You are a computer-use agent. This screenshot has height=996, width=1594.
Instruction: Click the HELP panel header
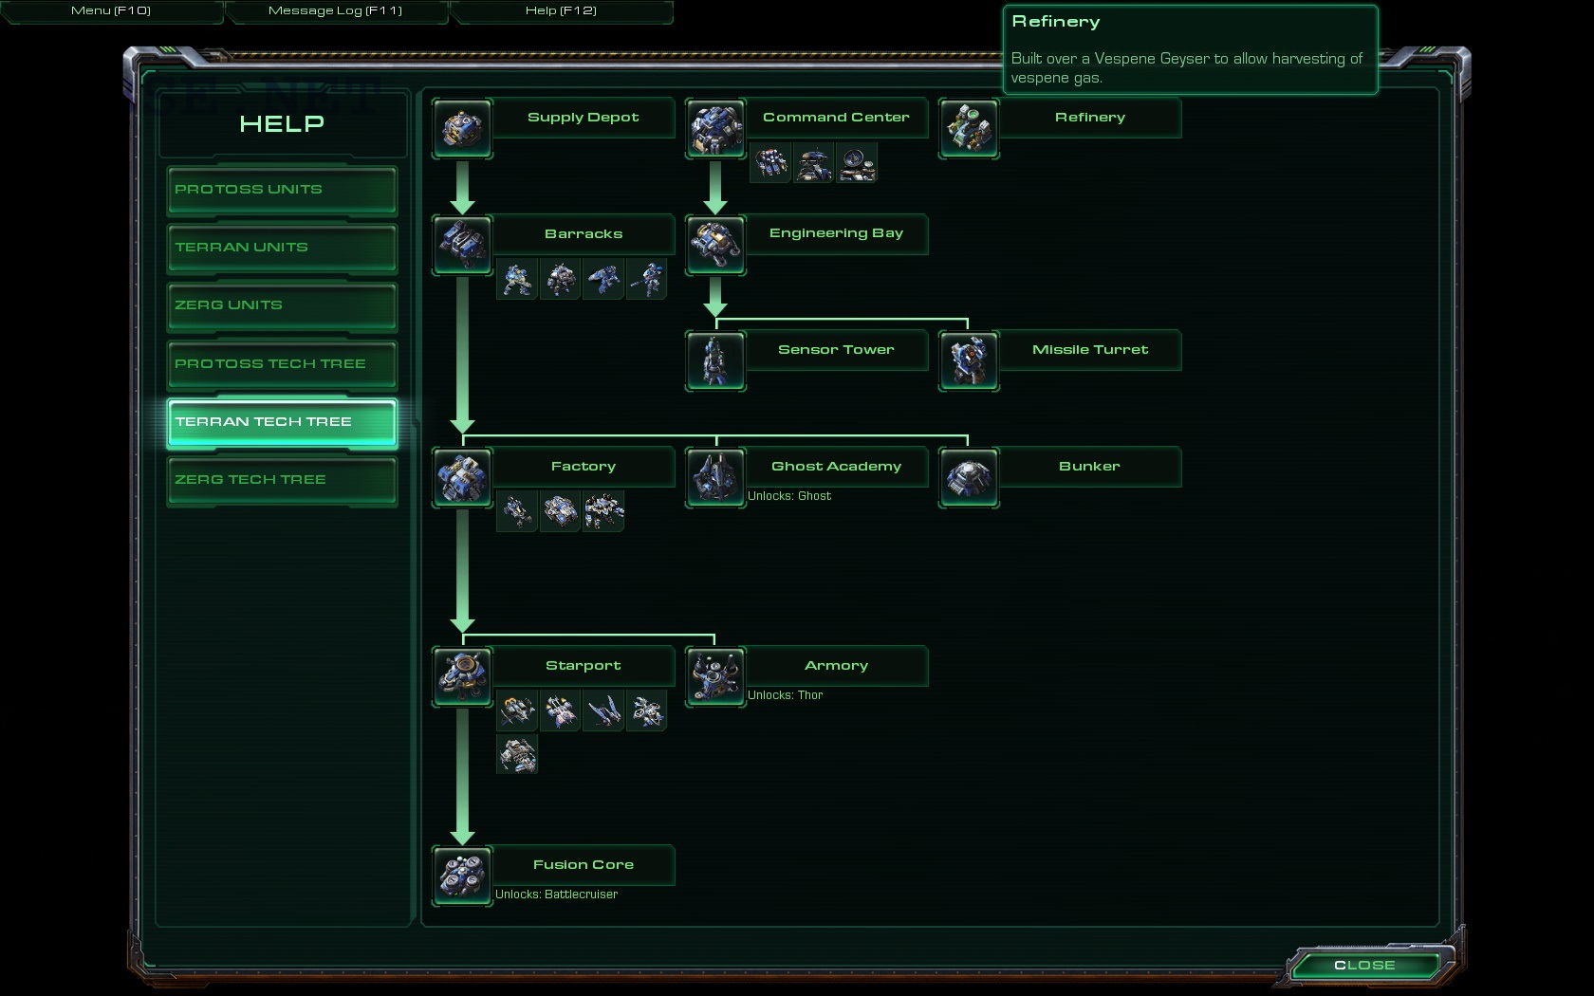[x=282, y=124]
